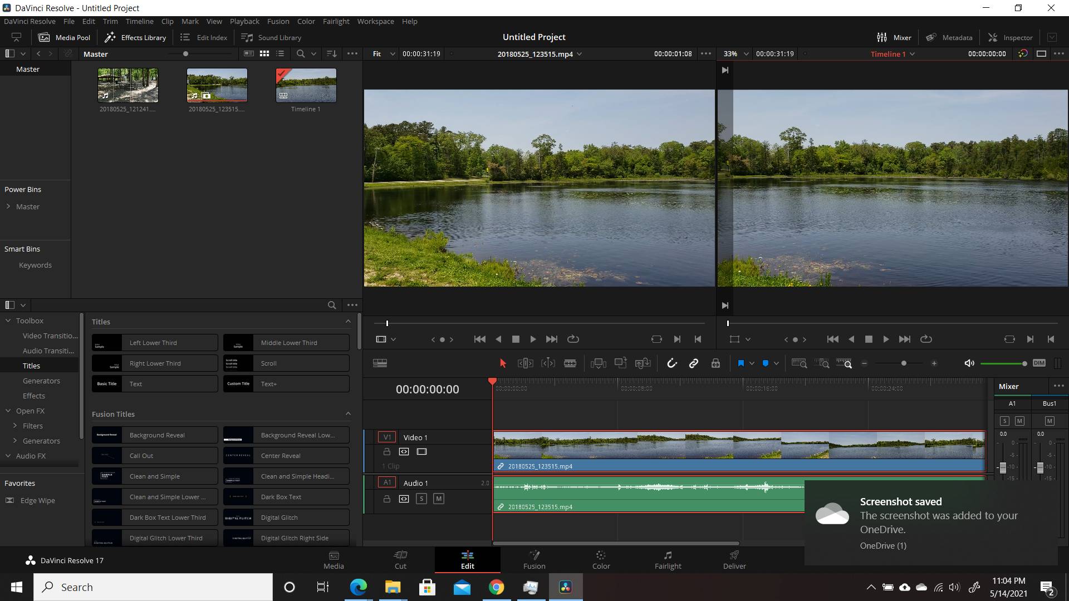Viewport: 1069px width, 601px height.
Task: Click the Overwrite Clip icon
Action: (620, 363)
